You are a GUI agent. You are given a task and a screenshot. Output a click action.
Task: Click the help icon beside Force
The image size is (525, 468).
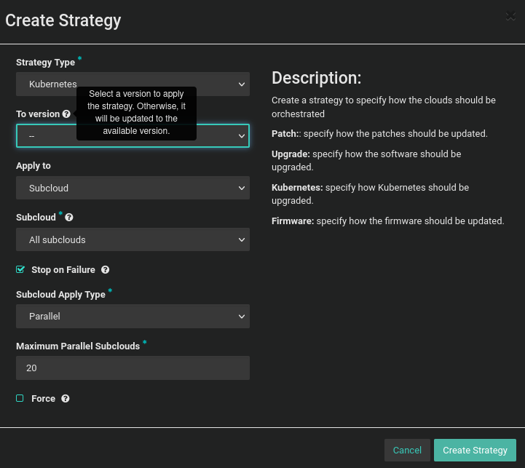point(66,399)
